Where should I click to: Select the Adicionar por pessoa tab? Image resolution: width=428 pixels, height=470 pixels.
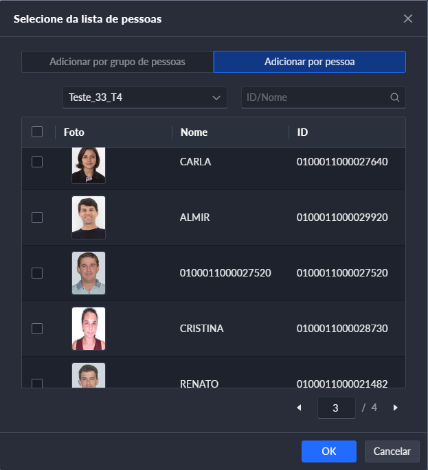point(309,62)
